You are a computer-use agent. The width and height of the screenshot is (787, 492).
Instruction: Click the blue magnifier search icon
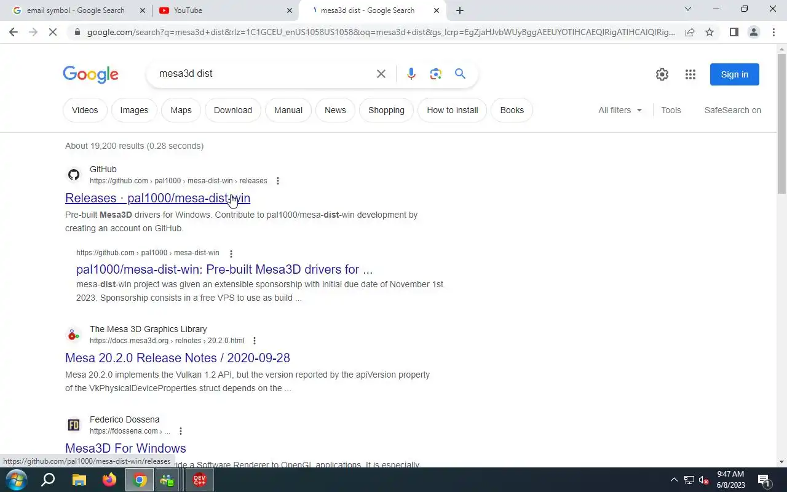click(x=460, y=74)
